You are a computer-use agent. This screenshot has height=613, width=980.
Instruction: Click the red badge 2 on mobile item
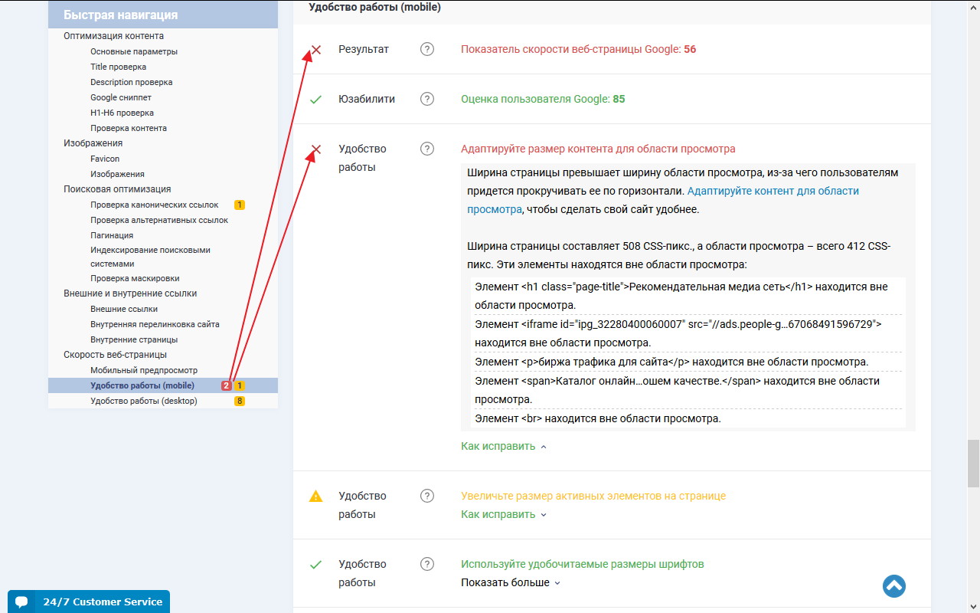(226, 385)
